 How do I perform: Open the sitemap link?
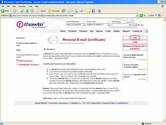click(x=139, y=25)
